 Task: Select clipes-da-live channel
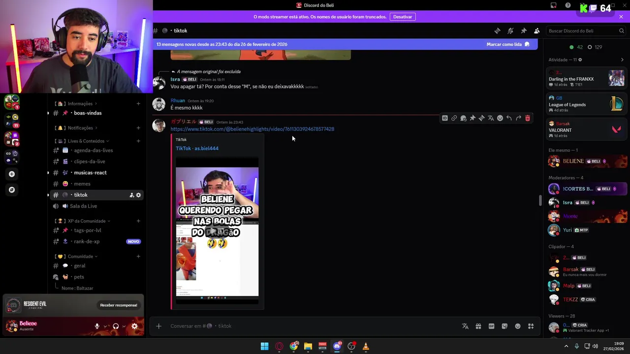[97, 161]
